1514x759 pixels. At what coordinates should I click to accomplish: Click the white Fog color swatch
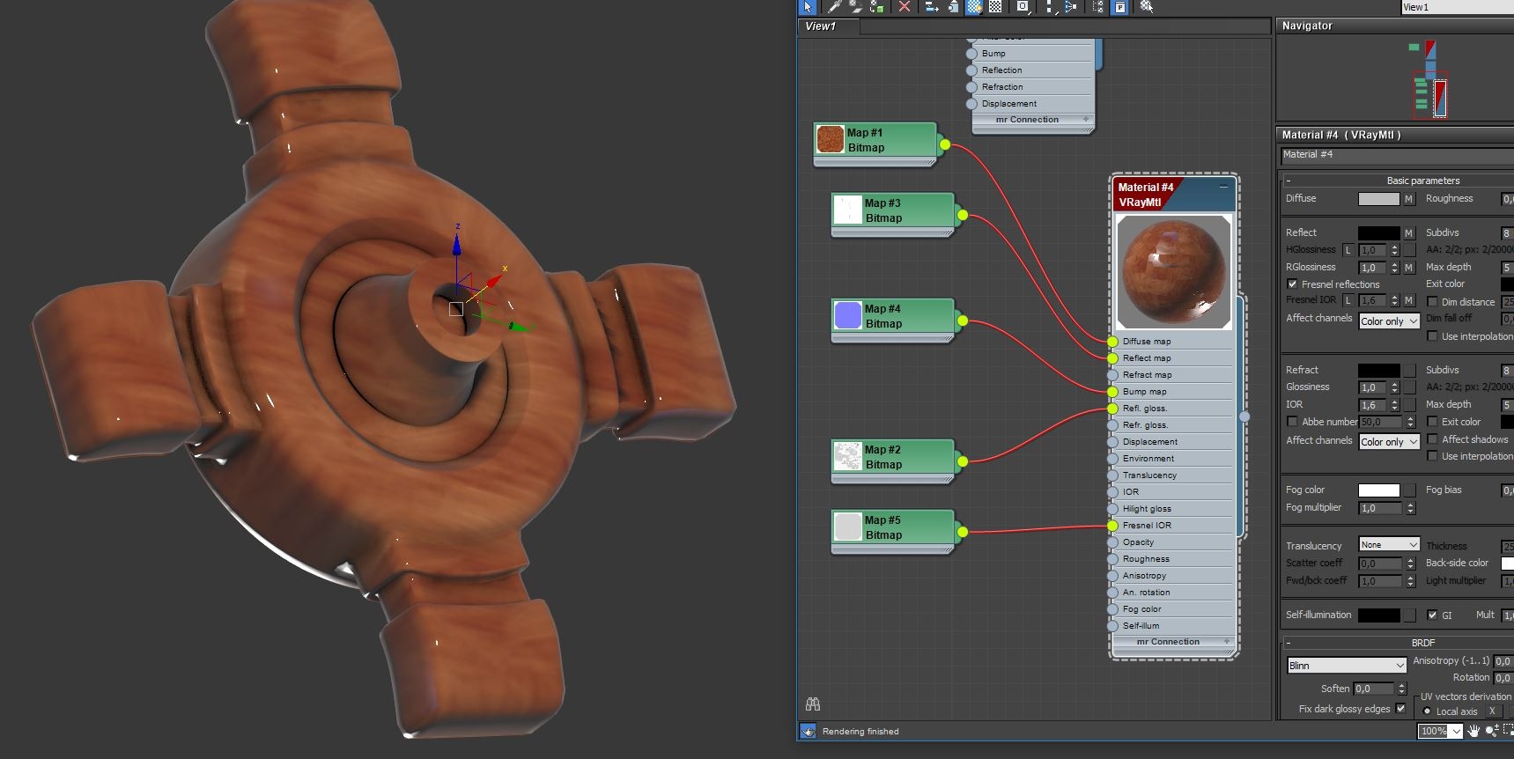(x=1378, y=490)
